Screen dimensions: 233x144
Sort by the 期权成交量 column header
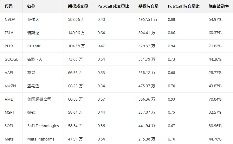pyautogui.click(x=78, y=6)
